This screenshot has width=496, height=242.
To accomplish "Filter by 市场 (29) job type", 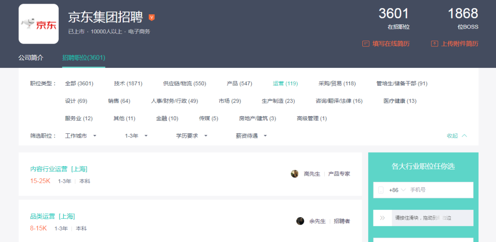I will (x=230, y=101).
